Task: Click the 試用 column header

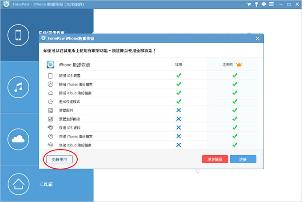Action: click(x=179, y=65)
